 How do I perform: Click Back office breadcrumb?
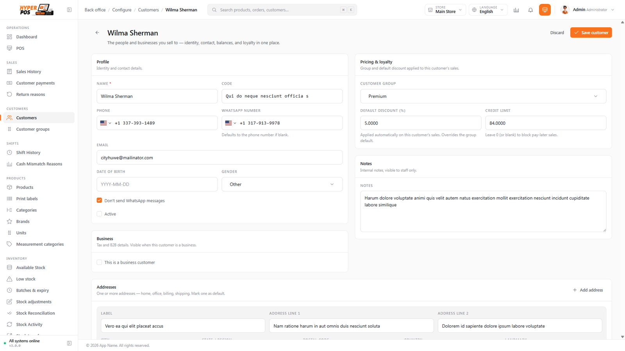95,10
